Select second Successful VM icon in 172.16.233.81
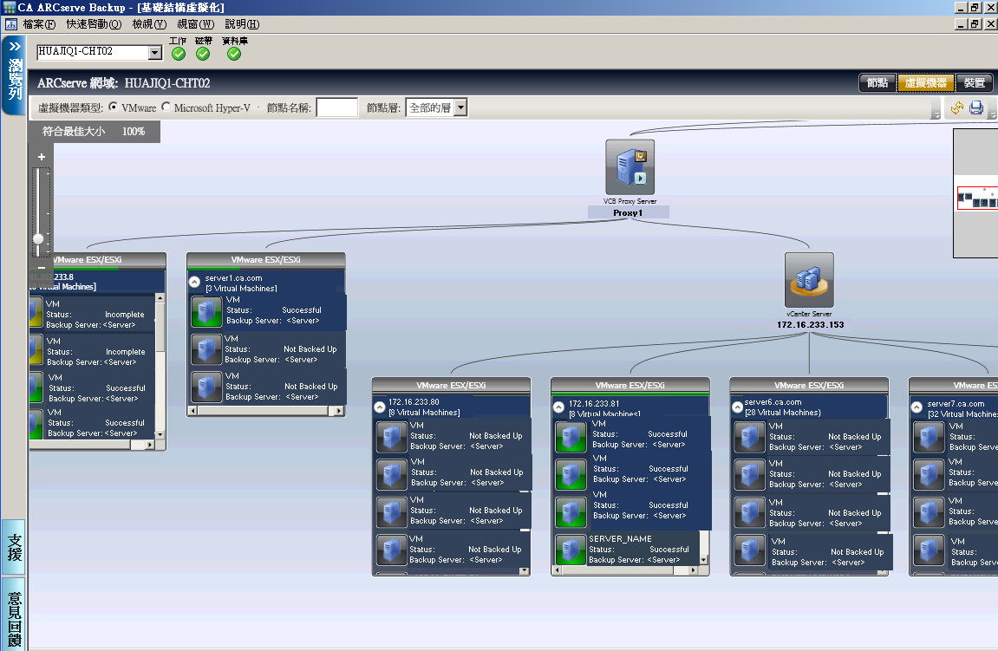The image size is (998, 651). coord(571,474)
